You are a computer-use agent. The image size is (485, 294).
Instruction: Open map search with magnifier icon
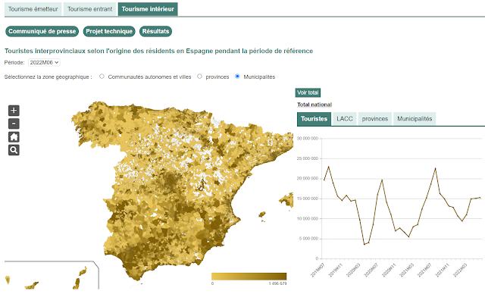pyautogui.click(x=14, y=150)
